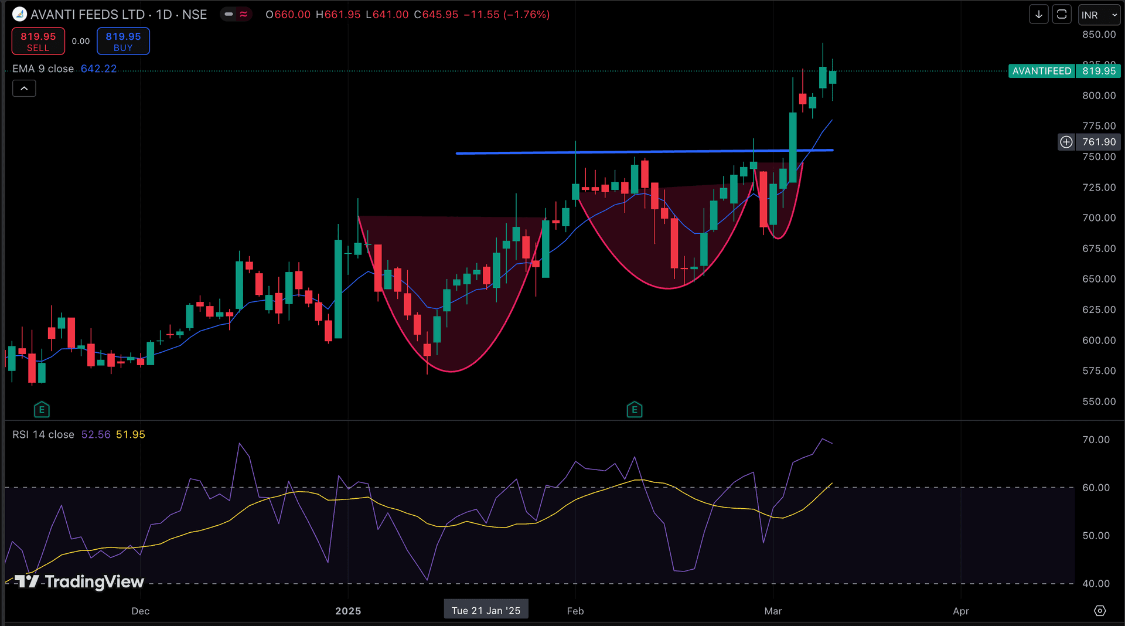Click the 0.00 spread value
The width and height of the screenshot is (1125, 626).
coord(81,41)
